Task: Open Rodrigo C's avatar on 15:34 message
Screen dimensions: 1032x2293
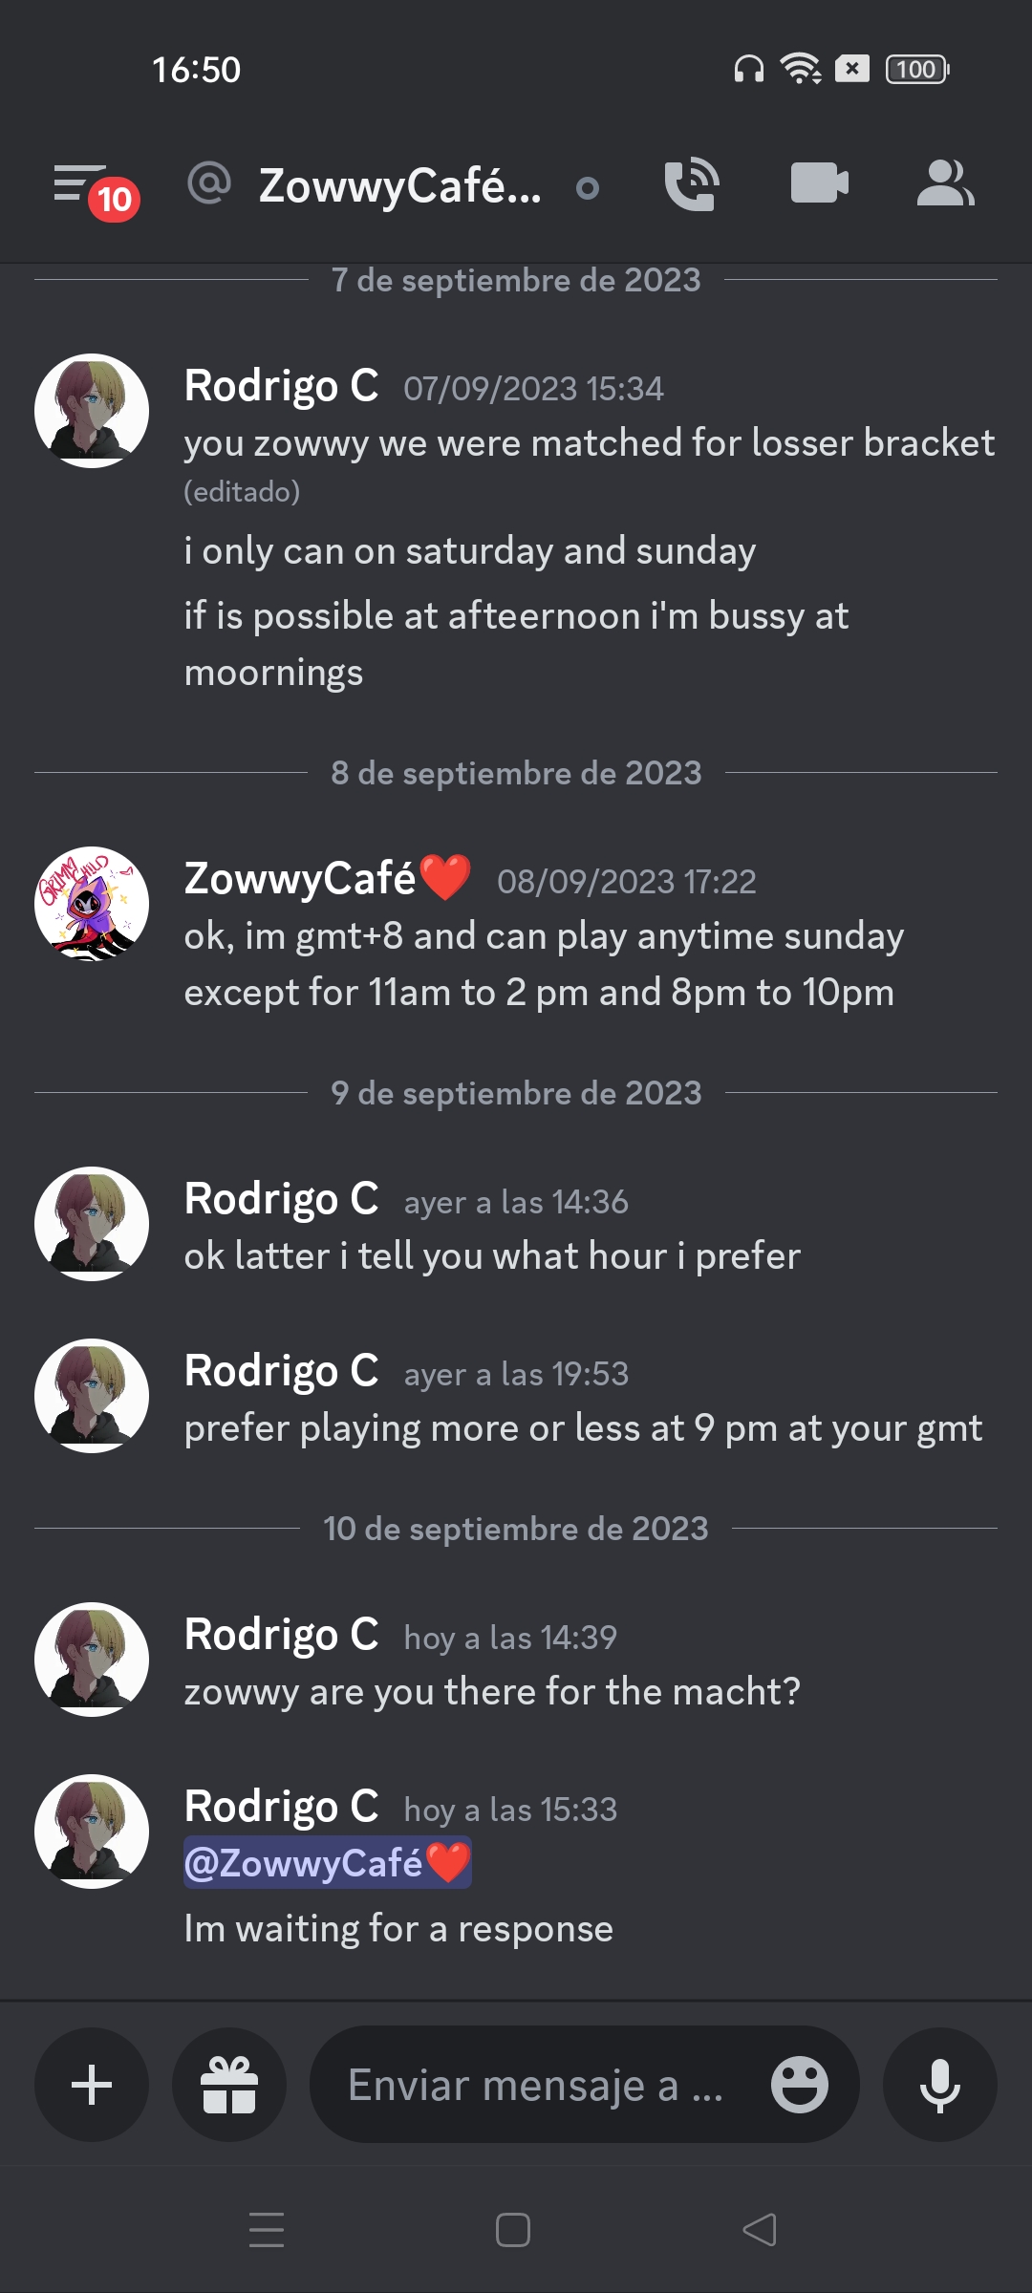Action: coord(92,411)
